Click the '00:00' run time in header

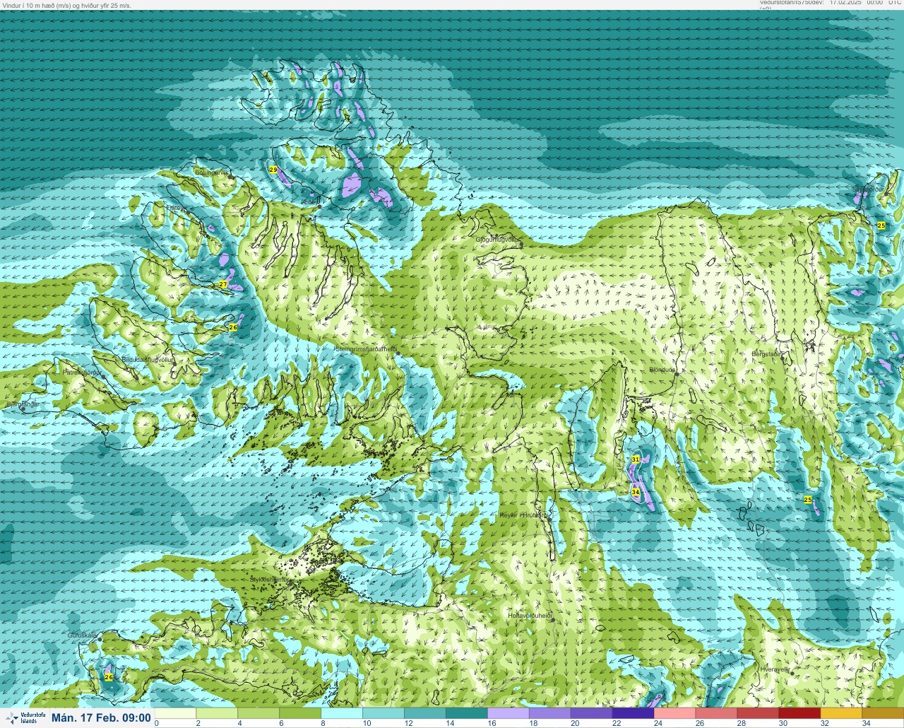click(874, 3)
